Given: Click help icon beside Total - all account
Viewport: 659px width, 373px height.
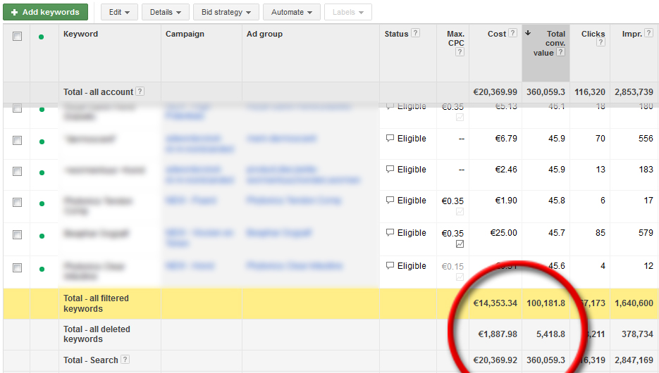Looking at the screenshot, I should (x=140, y=91).
